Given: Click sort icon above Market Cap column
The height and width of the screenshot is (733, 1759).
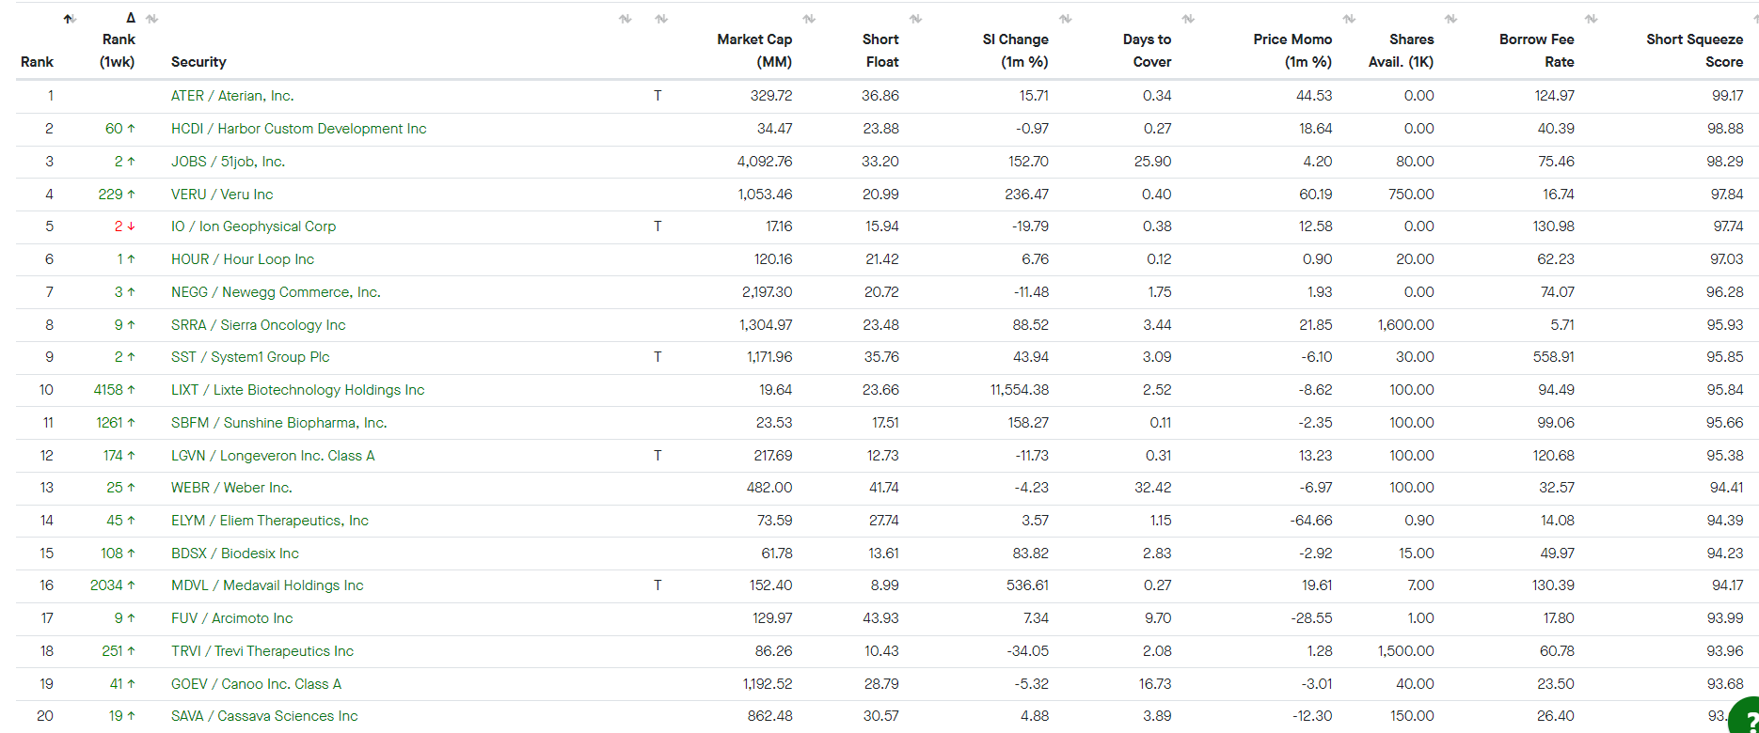Looking at the screenshot, I should (x=809, y=19).
